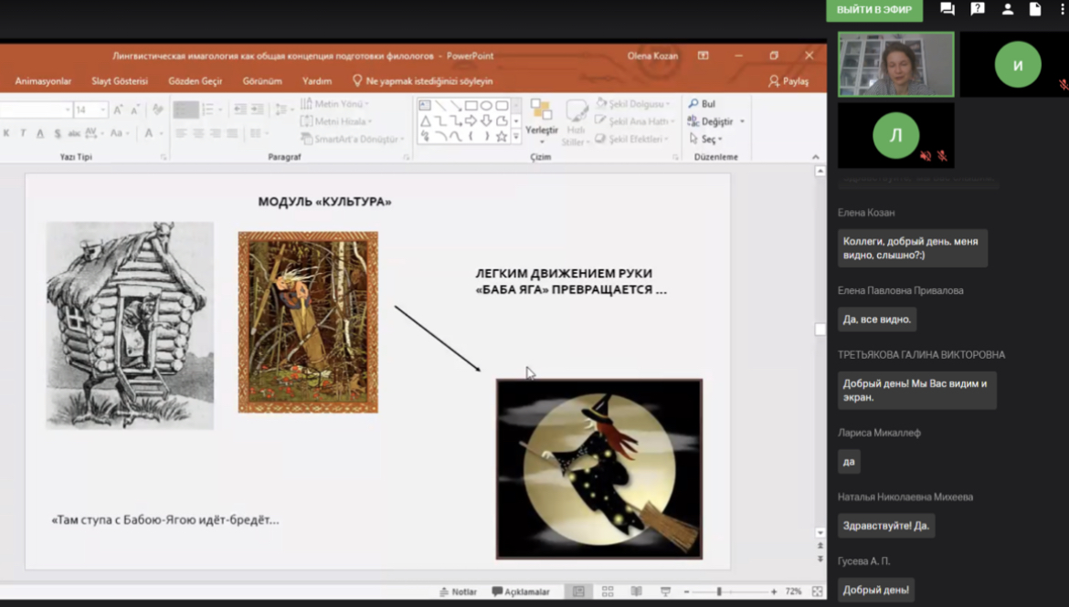Clear all text formatting

157,110
